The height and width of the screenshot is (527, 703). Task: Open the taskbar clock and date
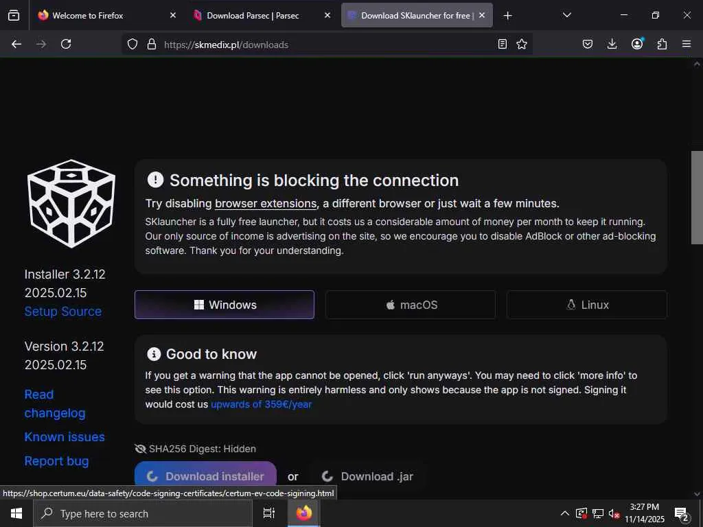coord(644,513)
